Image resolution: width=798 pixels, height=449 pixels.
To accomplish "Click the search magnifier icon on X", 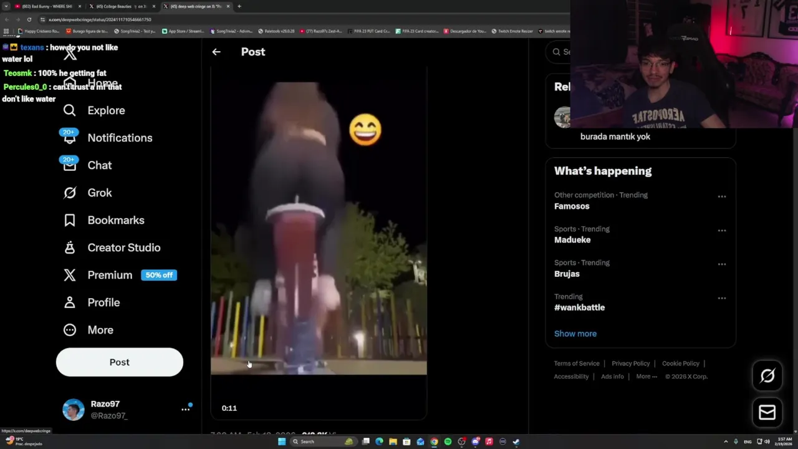I will [557, 52].
